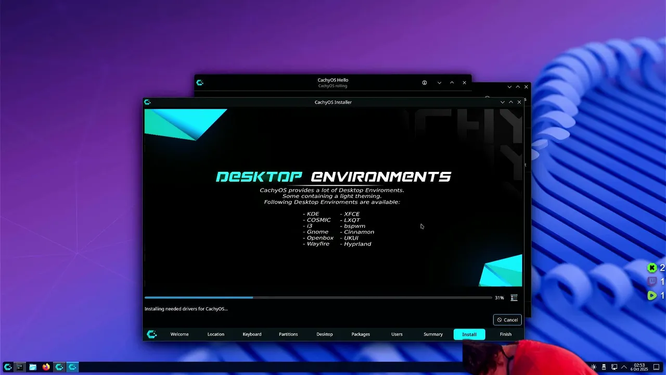Viewport: 666px width, 375px height.
Task: Expand the hidden system tray icons arrow
Action: [x=624, y=367]
